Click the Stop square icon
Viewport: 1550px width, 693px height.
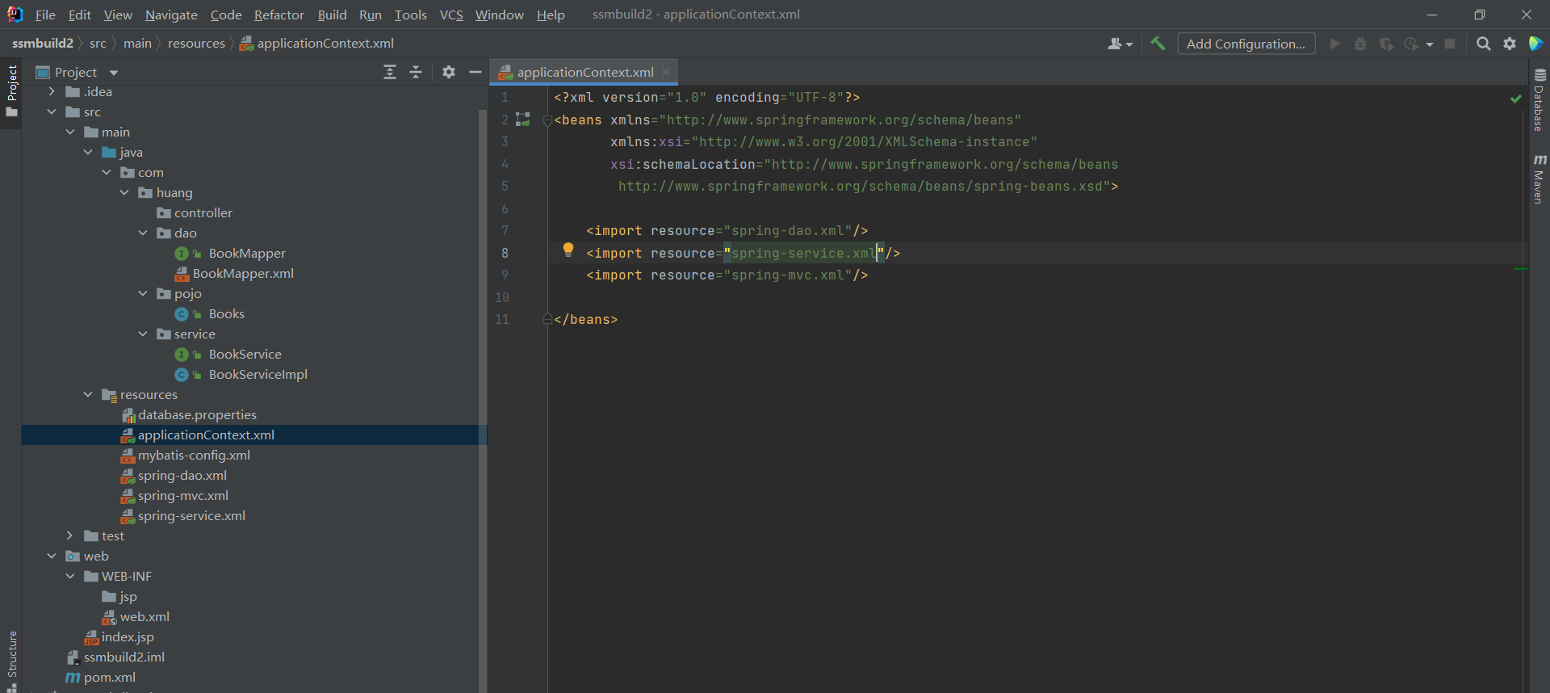coord(1450,44)
